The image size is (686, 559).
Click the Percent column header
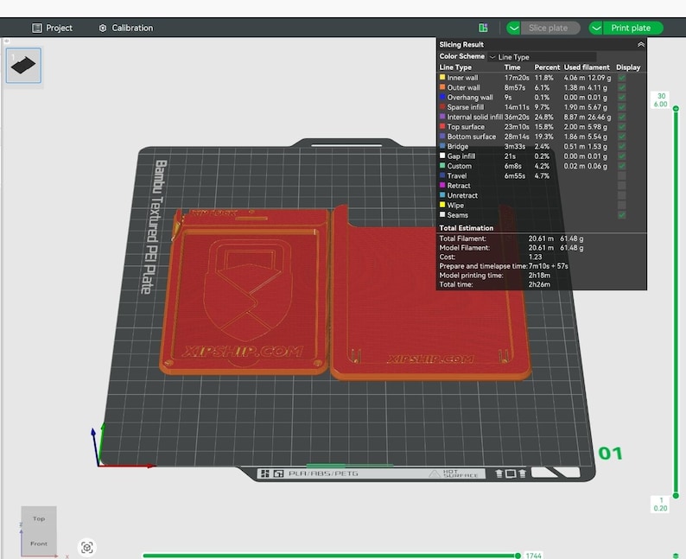point(547,67)
